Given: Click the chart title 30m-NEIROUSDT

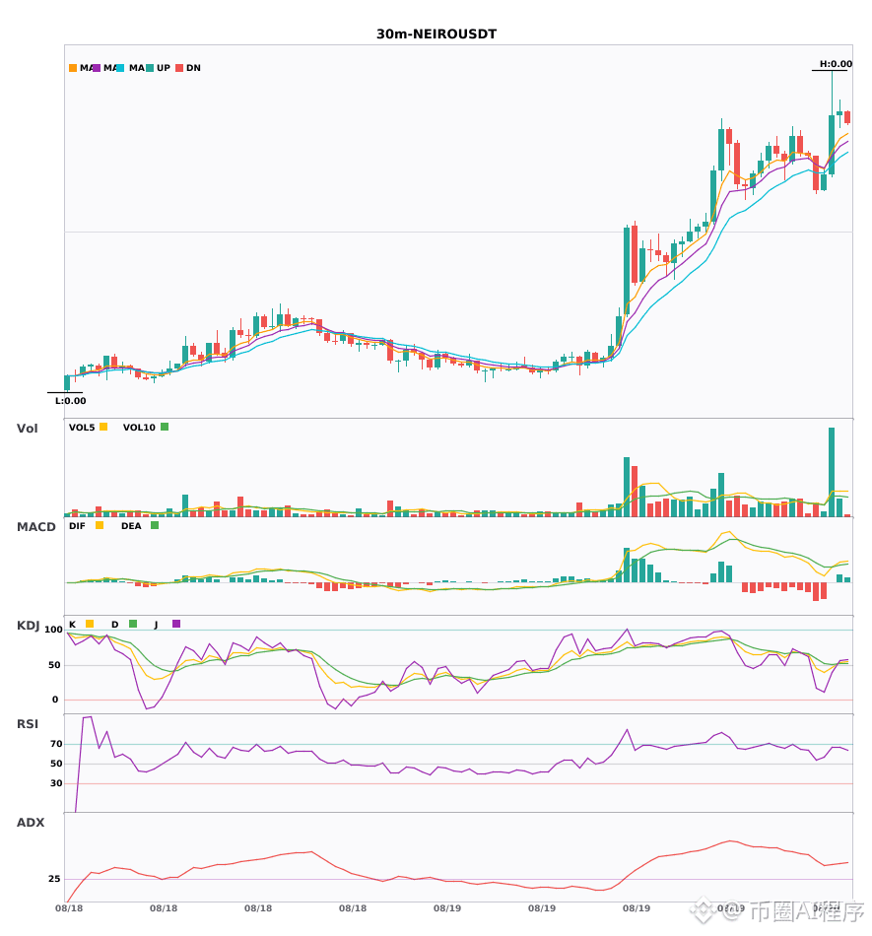Looking at the screenshot, I should (x=436, y=34).
